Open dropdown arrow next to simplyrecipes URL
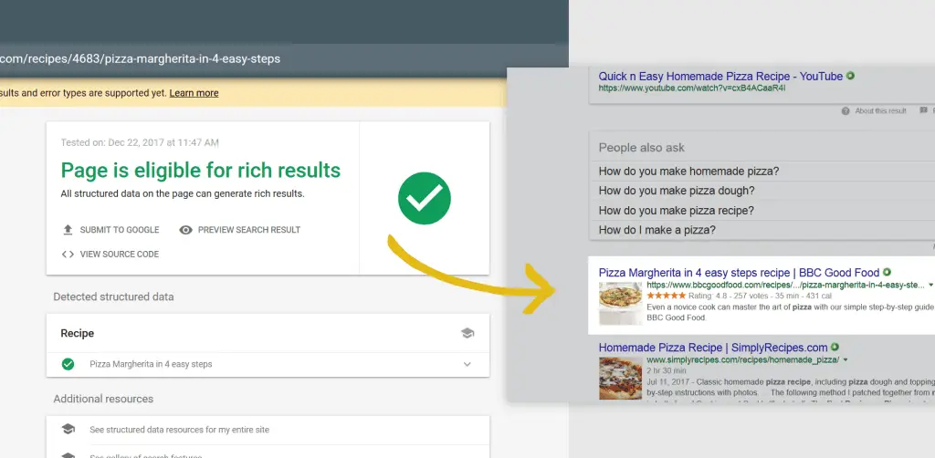The height and width of the screenshot is (458, 935). click(x=846, y=359)
